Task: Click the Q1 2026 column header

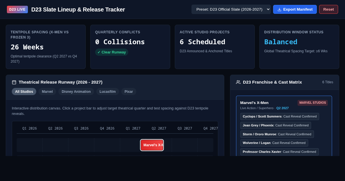Action: click(x=30, y=128)
